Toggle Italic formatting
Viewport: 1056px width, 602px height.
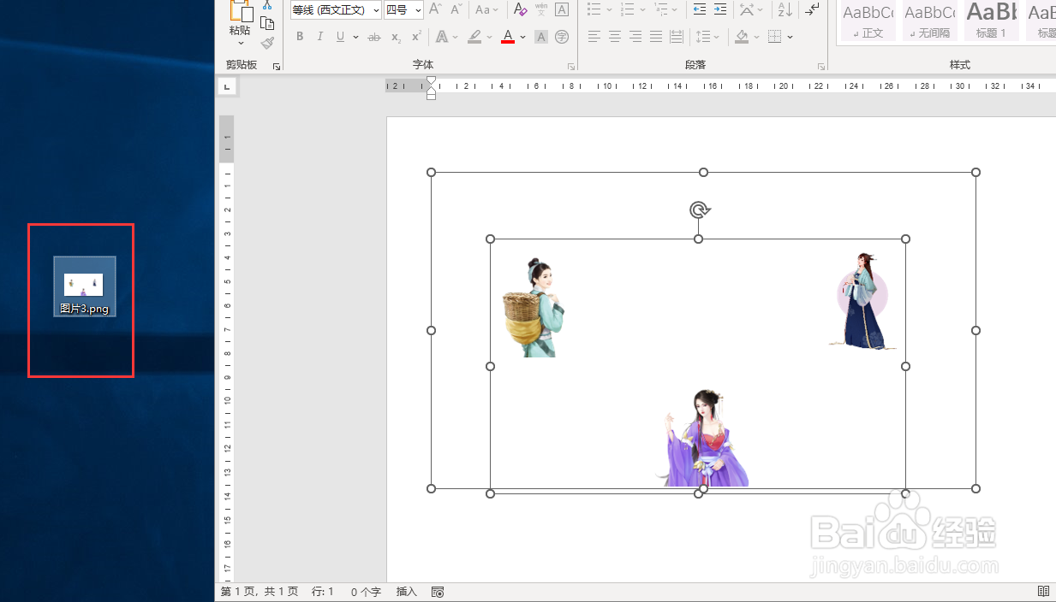click(x=320, y=37)
